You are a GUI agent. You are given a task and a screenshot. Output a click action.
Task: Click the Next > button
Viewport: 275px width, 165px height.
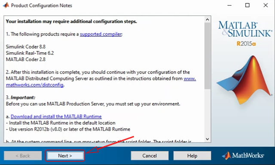[65, 156]
